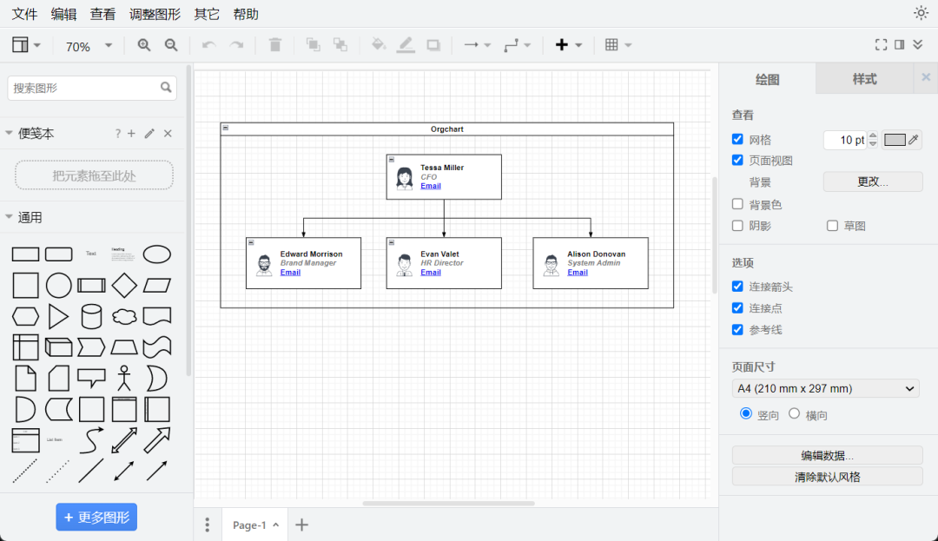Click the 更多图形 more shapes button

(x=96, y=517)
